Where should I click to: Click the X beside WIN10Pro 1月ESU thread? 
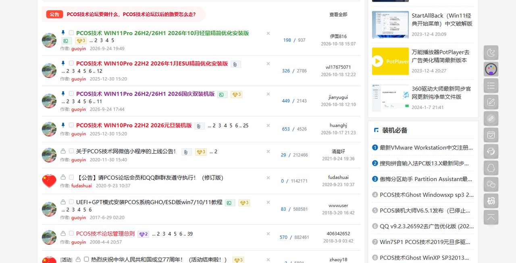pyautogui.click(x=268, y=64)
